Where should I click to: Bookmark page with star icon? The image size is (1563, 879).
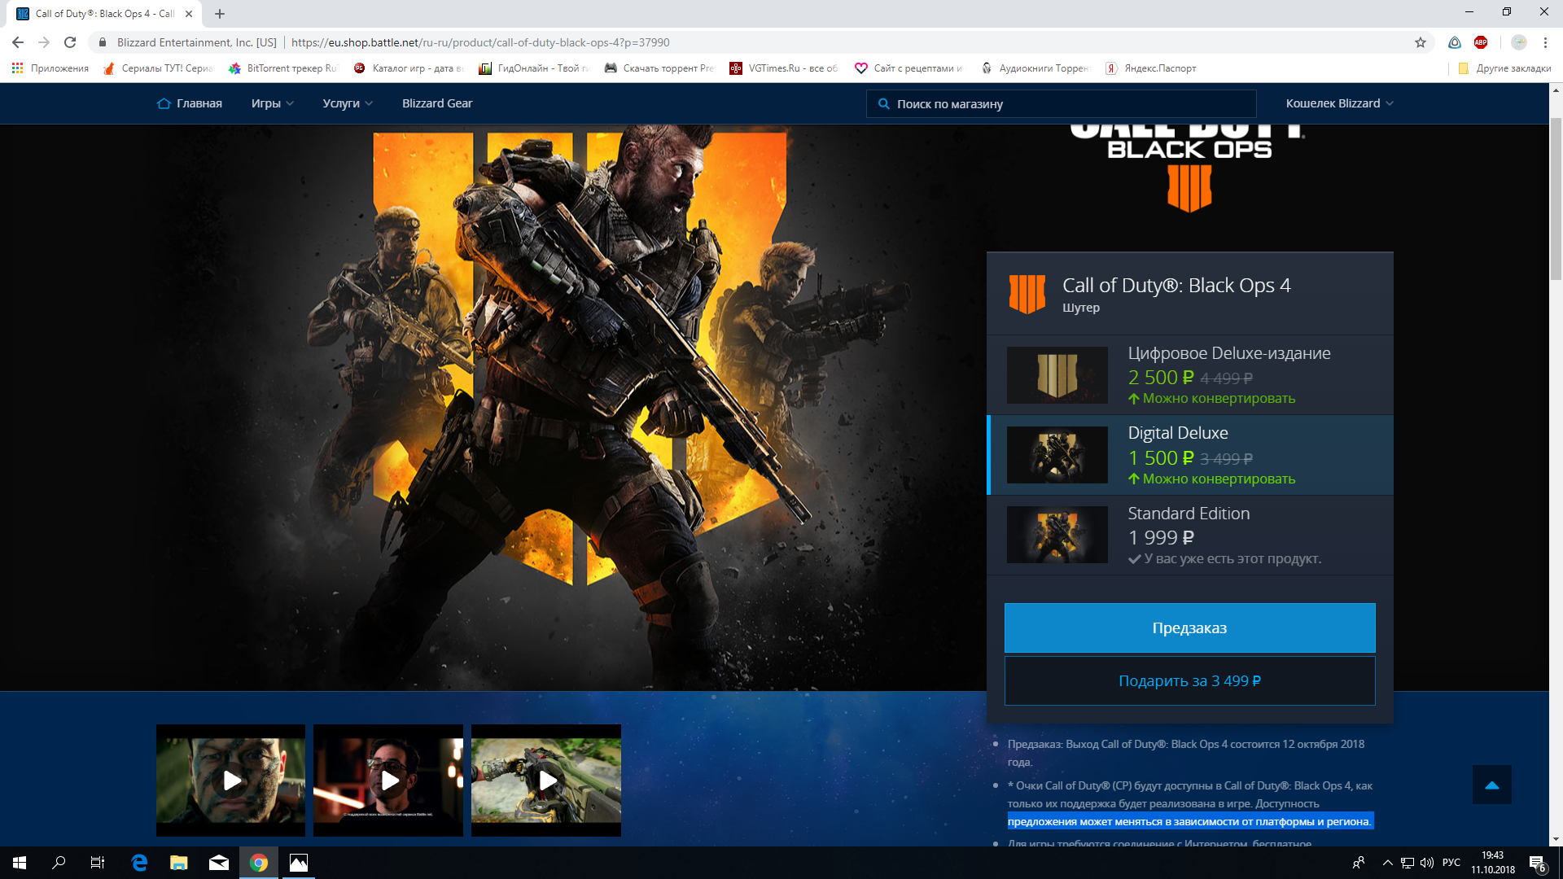(1421, 42)
